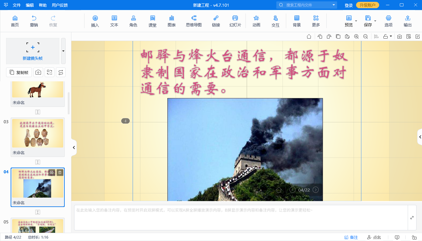Click the paste icon in canvas toolbar
The width and height of the screenshot is (422, 241).
(x=347, y=36)
